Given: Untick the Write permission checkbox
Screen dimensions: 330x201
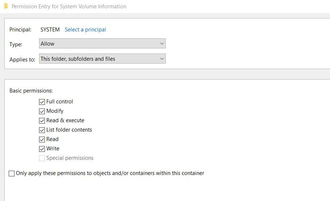Looking at the screenshot, I should (42, 149).
